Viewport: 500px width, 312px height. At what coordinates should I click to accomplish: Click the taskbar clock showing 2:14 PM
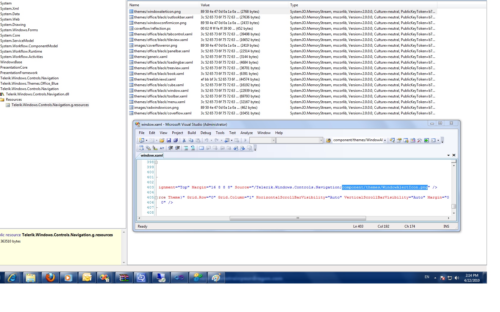(472, 278)
